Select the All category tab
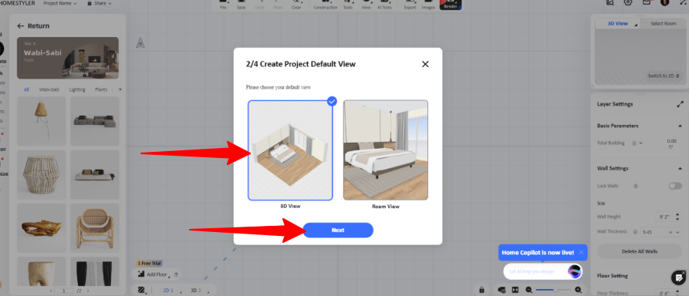The width and height of the screenshot is (689, 296). point(26,89)
